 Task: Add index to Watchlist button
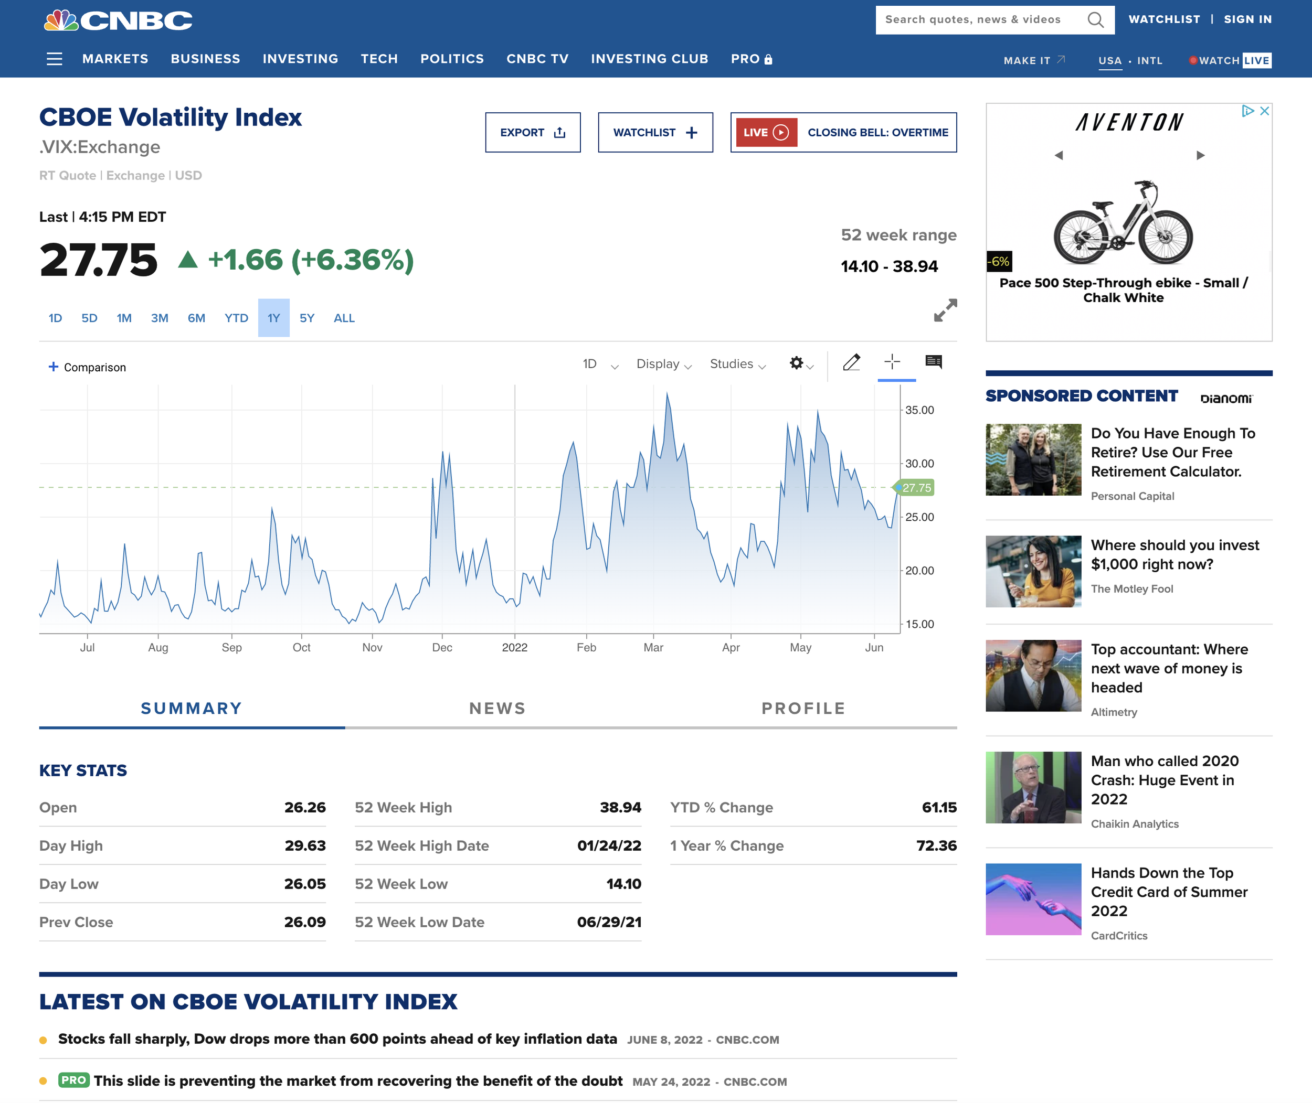[655, 133]
